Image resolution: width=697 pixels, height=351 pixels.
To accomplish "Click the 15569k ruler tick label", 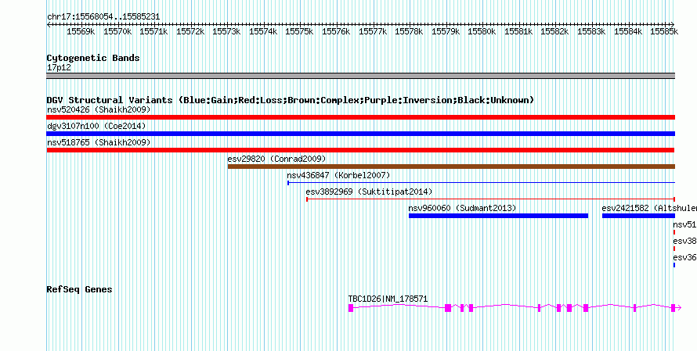I will pos(81,31).
